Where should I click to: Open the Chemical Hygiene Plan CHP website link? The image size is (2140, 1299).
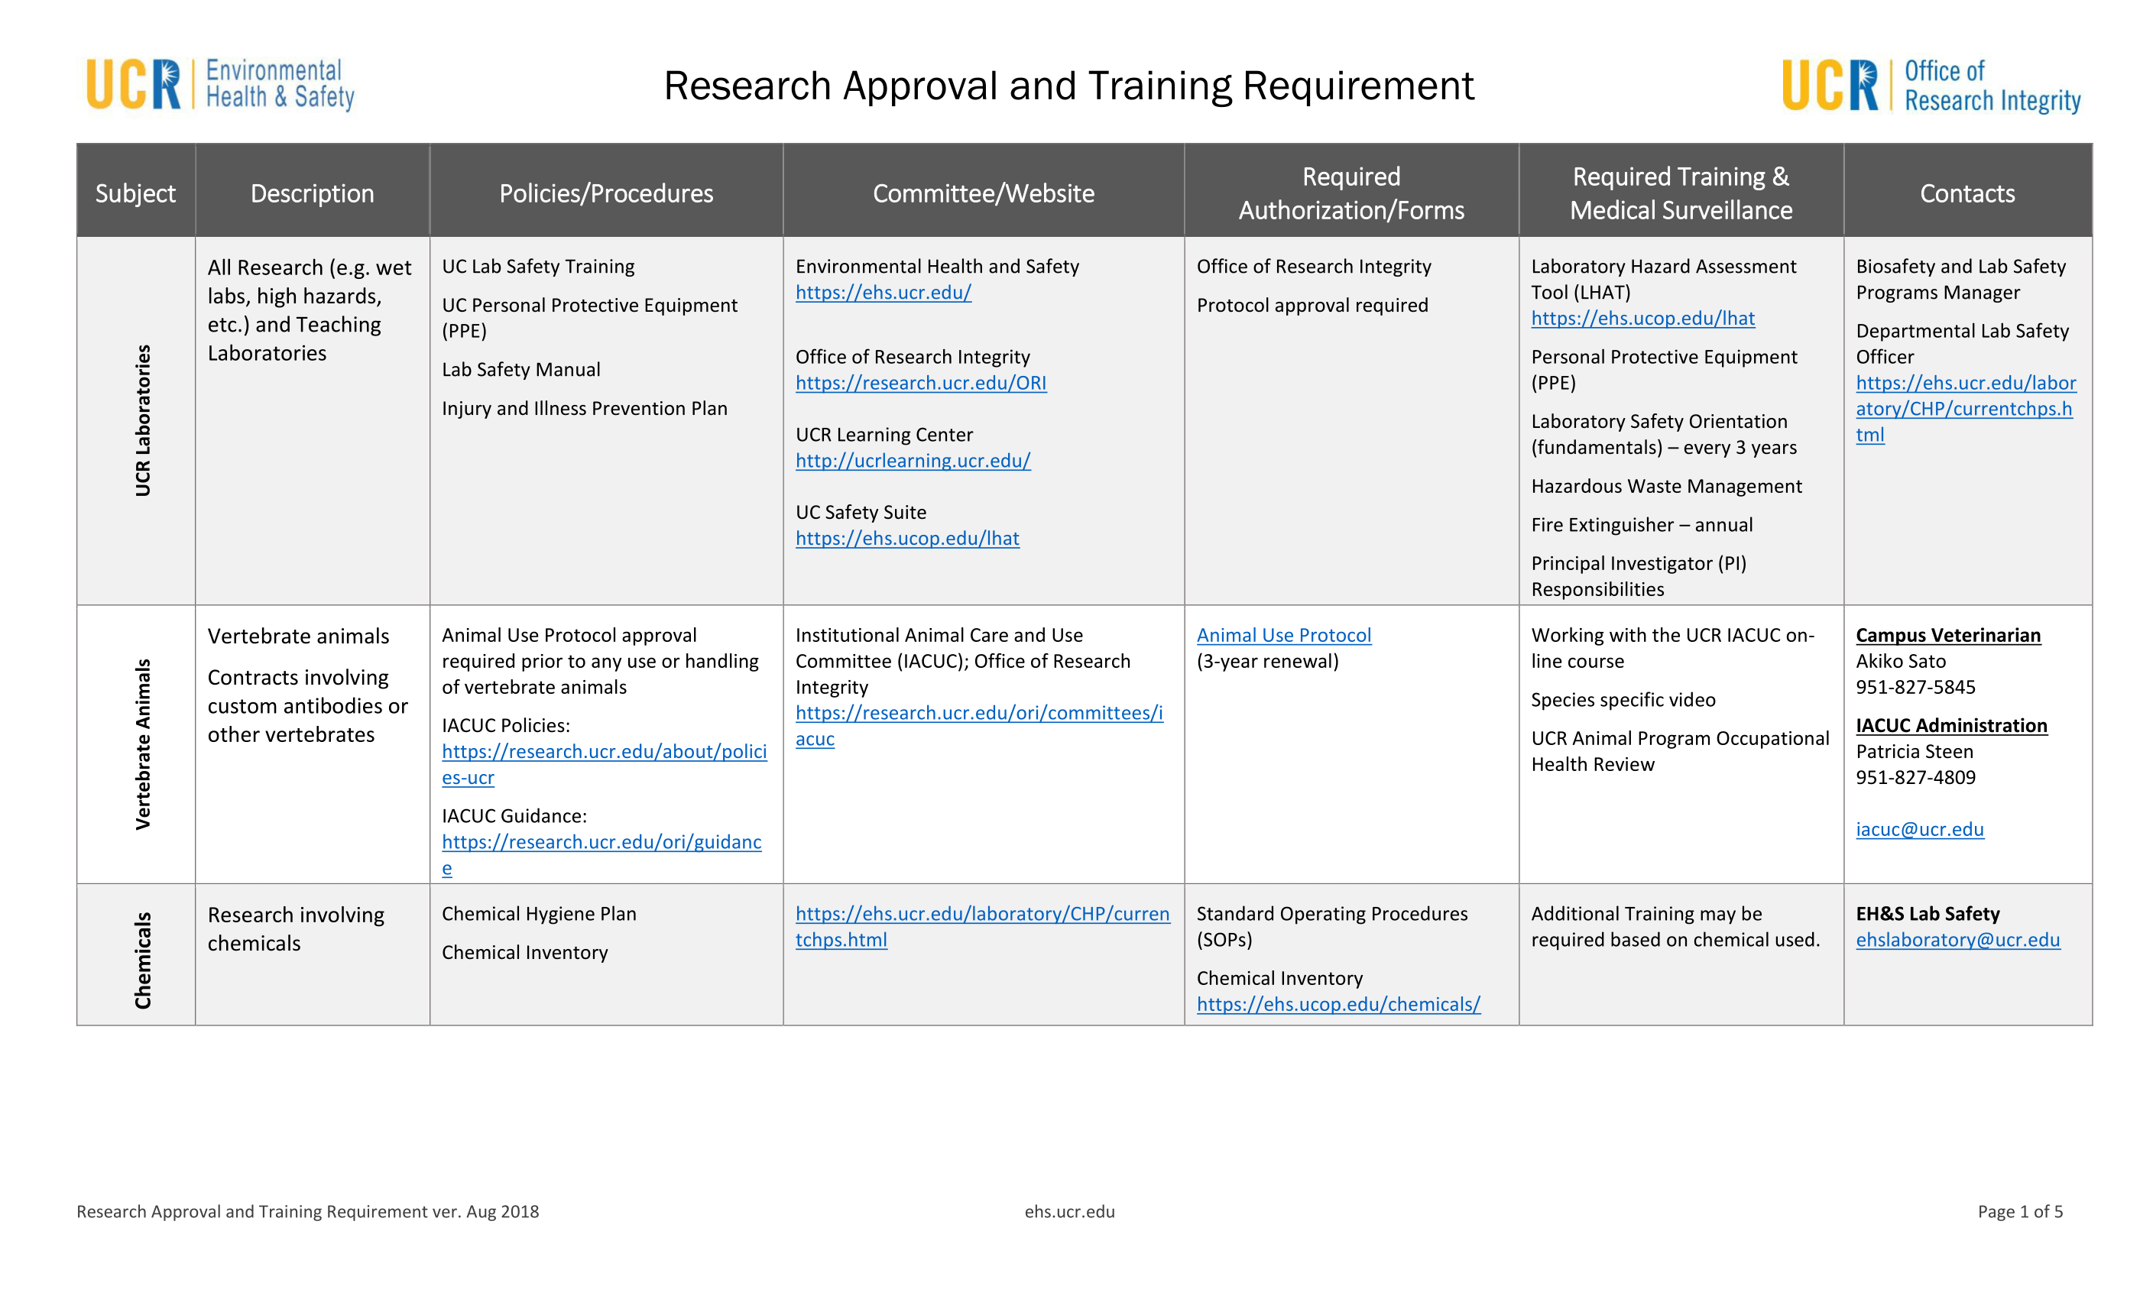point(981,915)
